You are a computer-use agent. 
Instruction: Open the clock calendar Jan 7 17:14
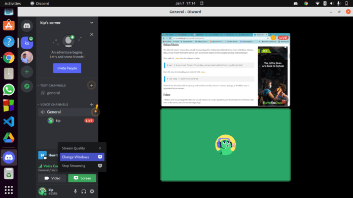[185, 4]
